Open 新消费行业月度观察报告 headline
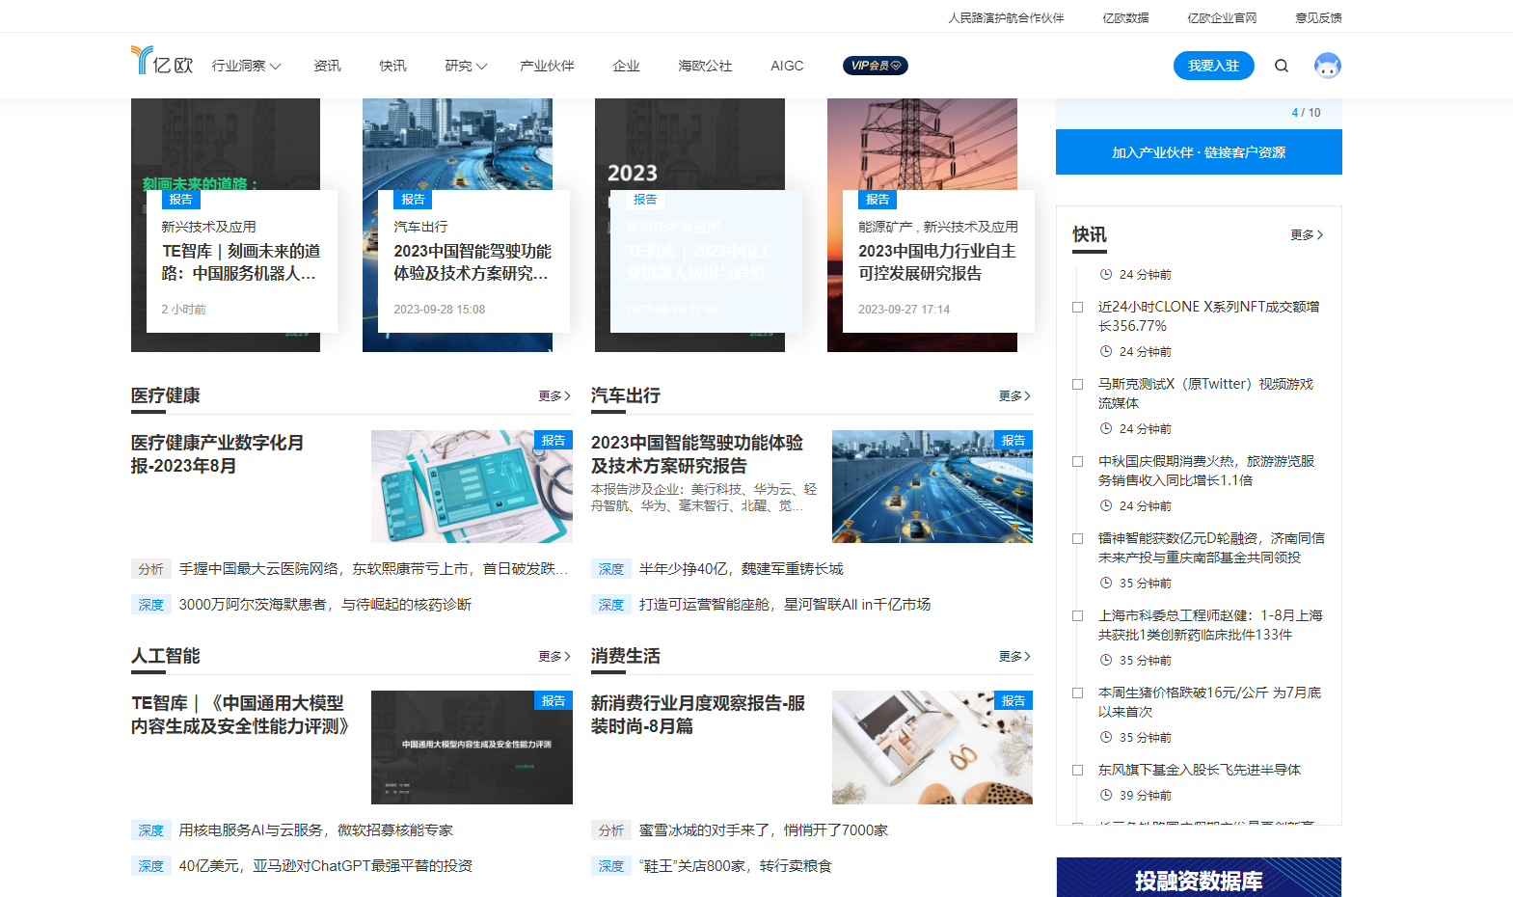1513x897 pixels. (698, 715)
